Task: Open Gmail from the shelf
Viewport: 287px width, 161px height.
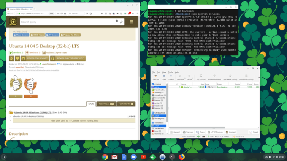Action: click(114, 157)
